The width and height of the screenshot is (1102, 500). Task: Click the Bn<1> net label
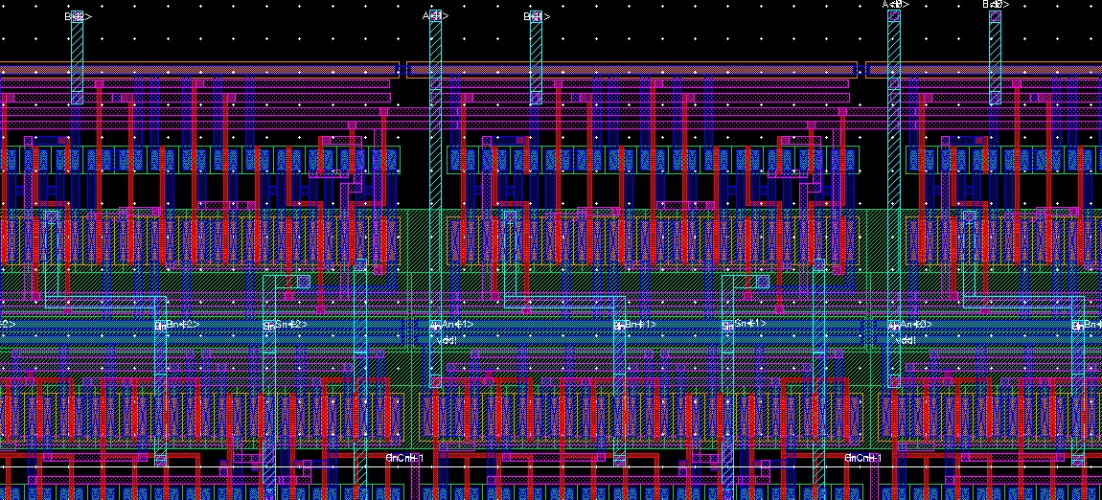tap(637, 325)
